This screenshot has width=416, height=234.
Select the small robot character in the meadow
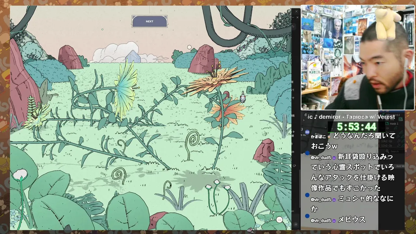click(243, 97)
